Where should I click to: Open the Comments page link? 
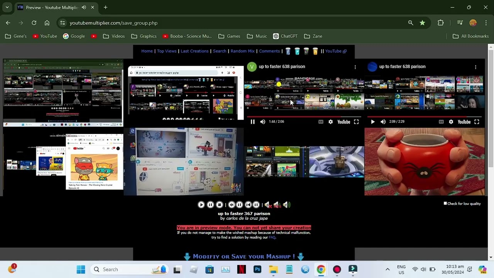269,51
